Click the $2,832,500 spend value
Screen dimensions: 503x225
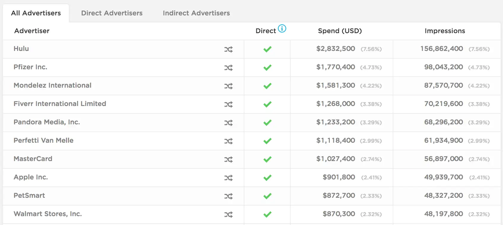point(336,49)
